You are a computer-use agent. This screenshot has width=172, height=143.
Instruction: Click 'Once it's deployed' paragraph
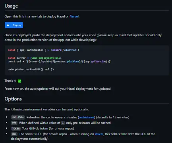pyautogui.click(x=83, y=37)
